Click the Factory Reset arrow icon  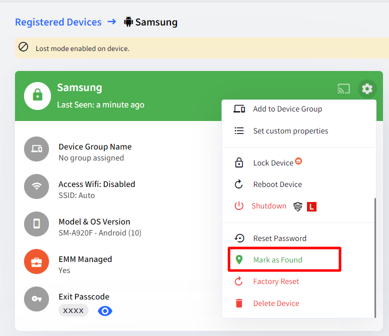tap(238, 281)
